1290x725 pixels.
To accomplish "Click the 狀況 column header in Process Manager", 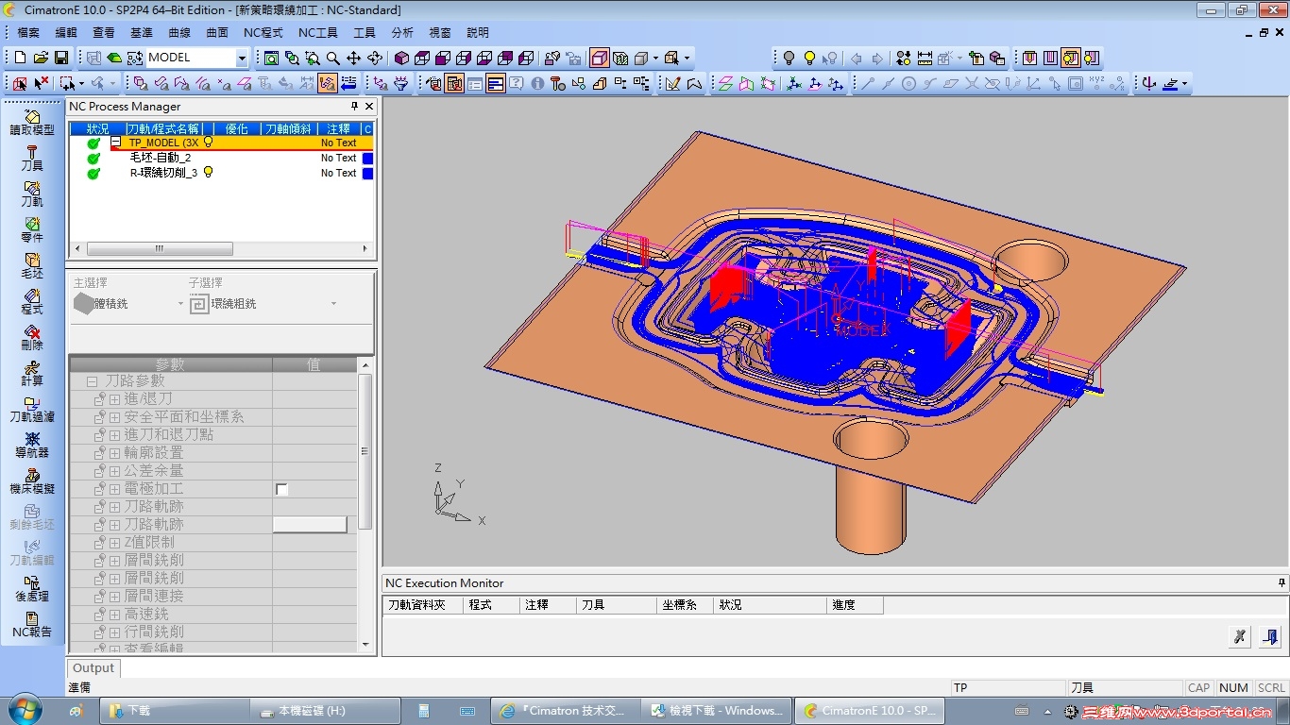I will pos(97,128).
